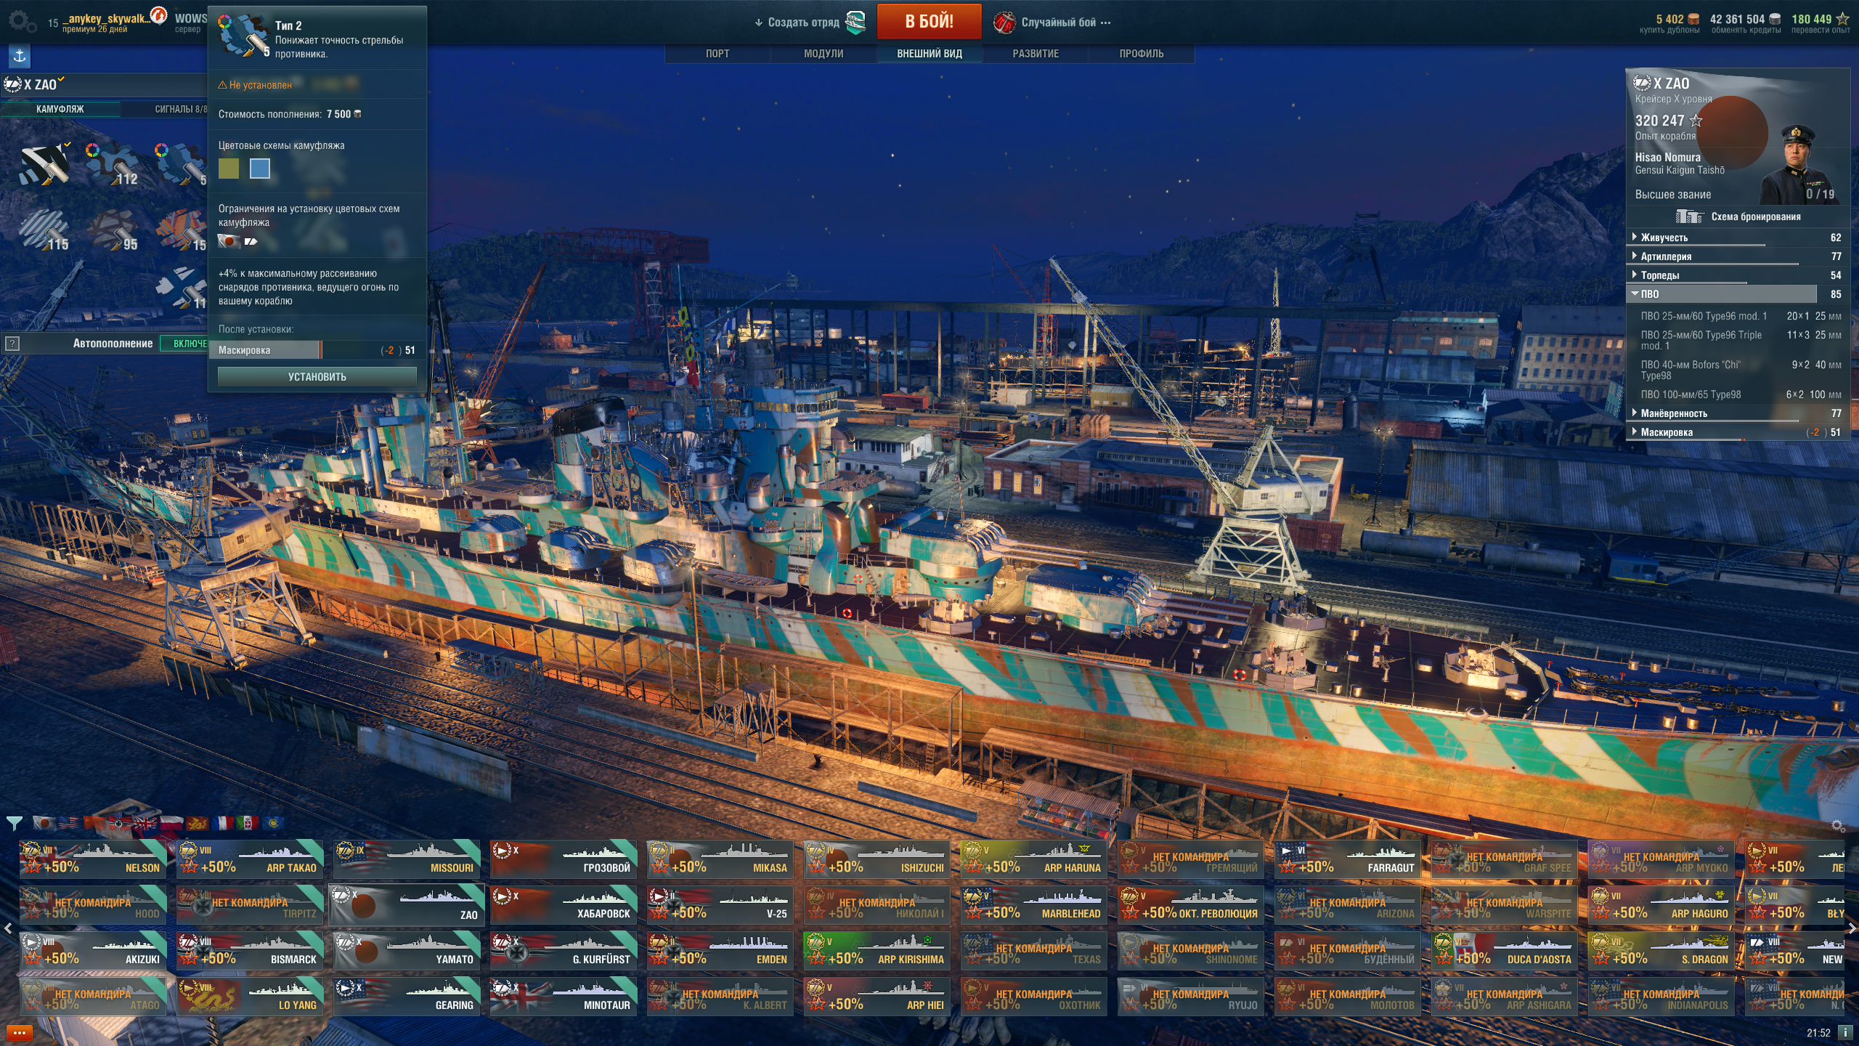The image size is (1859, 1046).
Task: Switch to the РАЗВИТИЕ tab
Action: 1036,54
